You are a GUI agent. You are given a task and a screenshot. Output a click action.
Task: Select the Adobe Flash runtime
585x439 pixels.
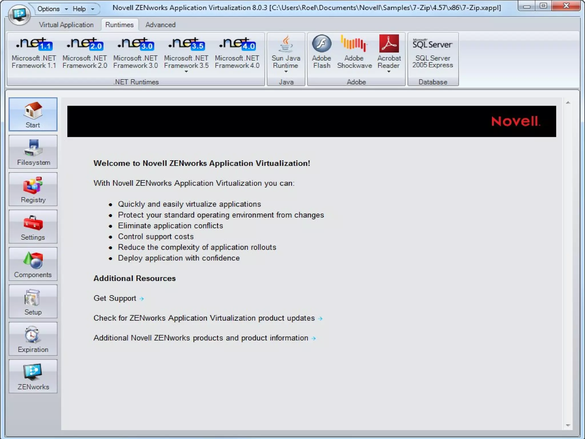coord(321,52)
